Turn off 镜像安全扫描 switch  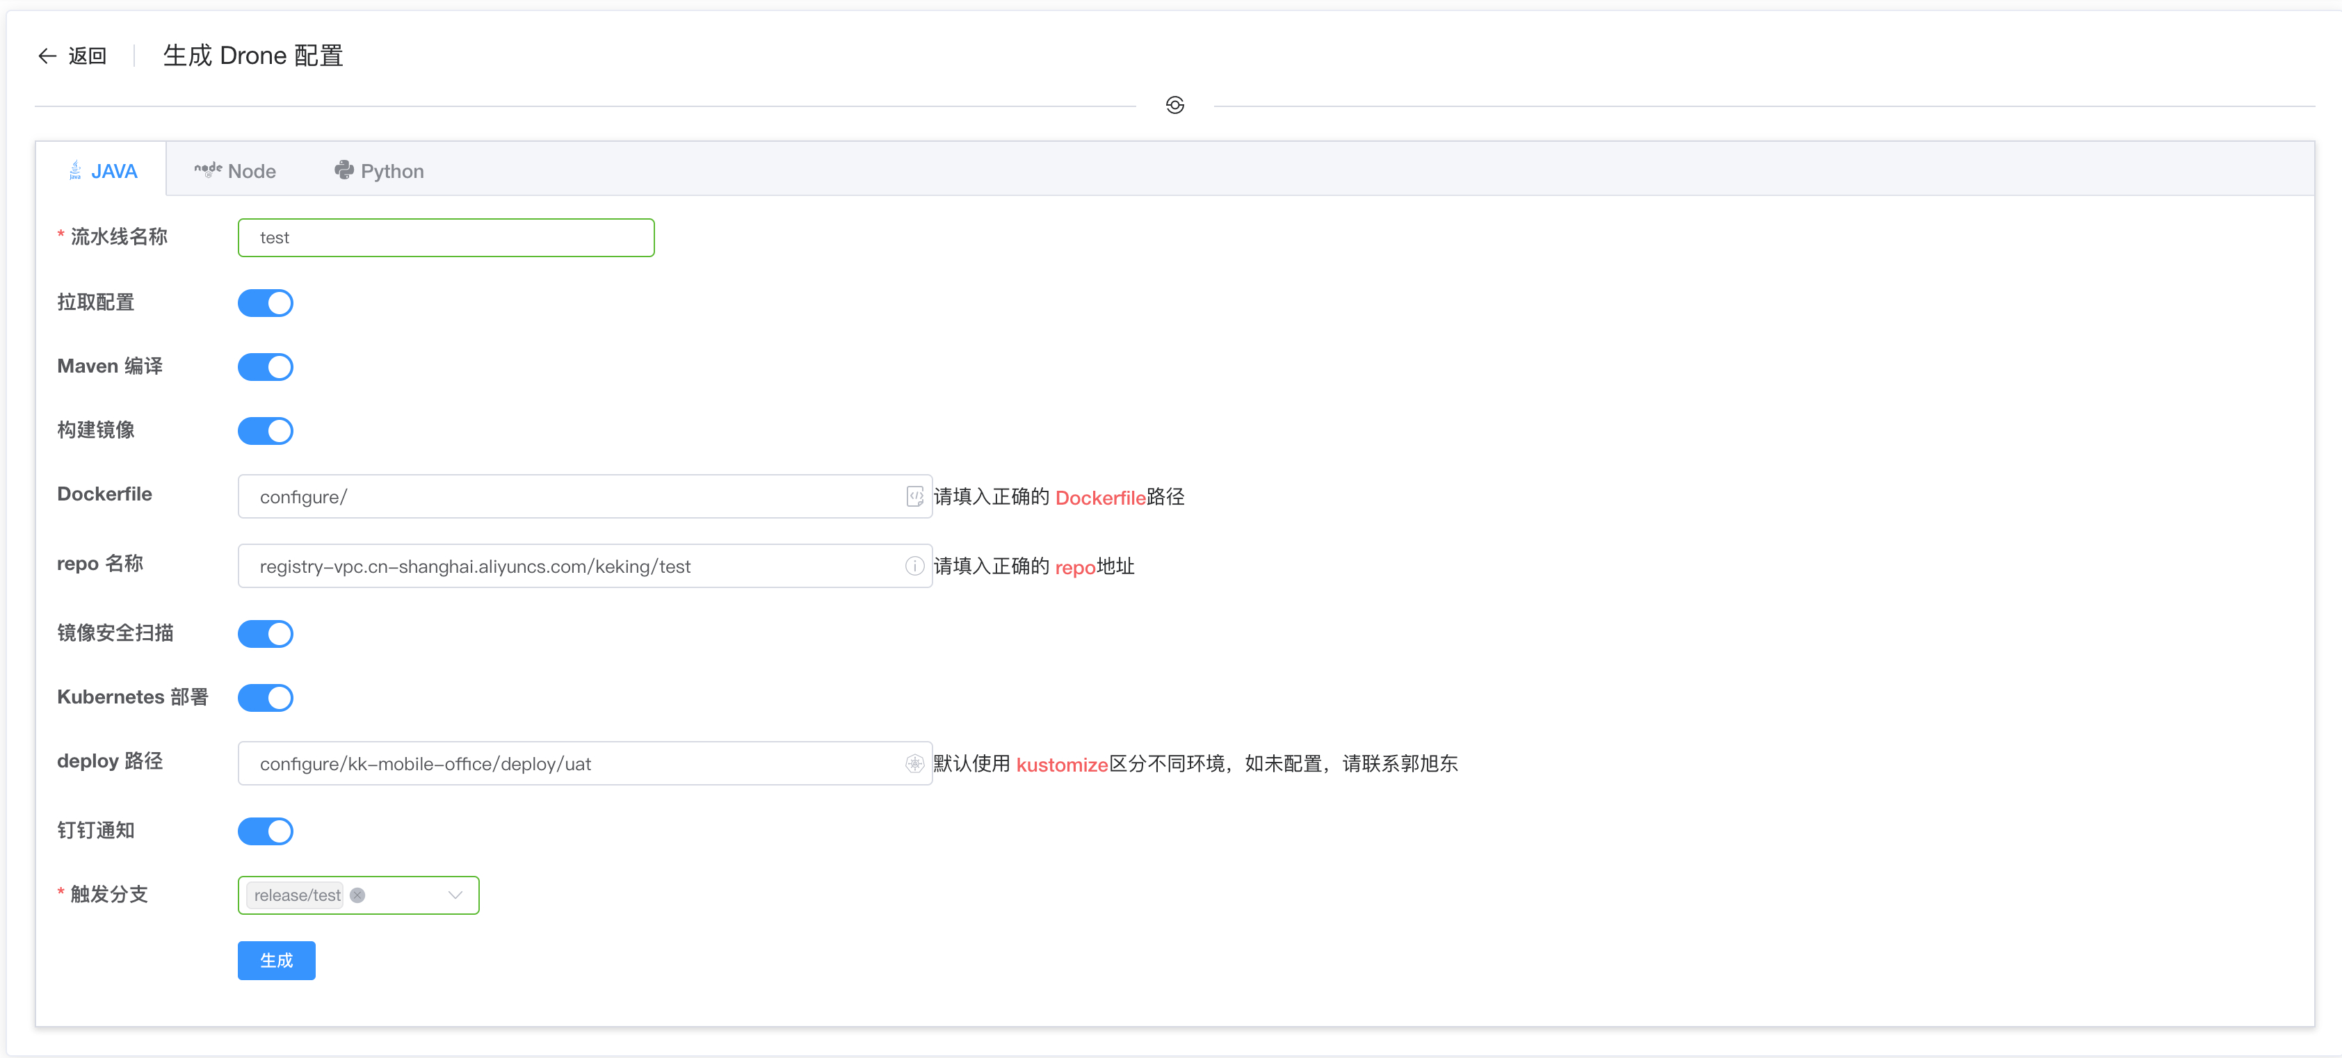pos(266,633)
